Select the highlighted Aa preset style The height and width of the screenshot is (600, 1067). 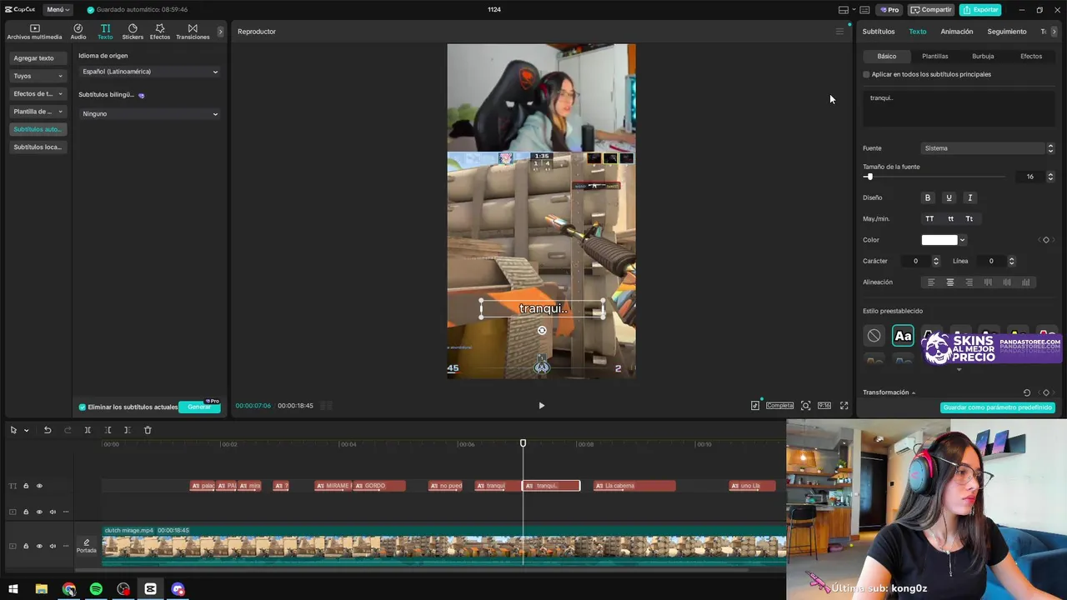[903, 336]
